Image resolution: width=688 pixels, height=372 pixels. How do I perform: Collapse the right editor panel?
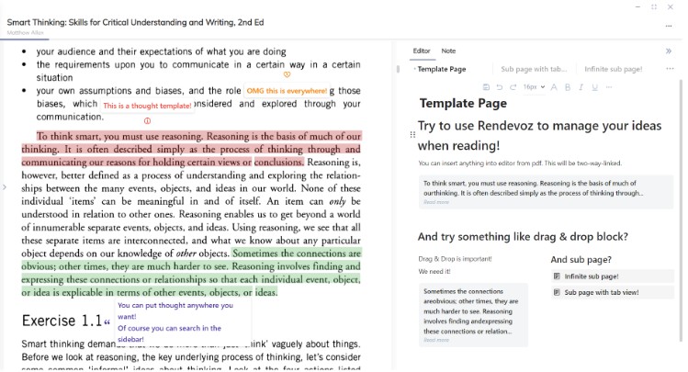(668, 51)
